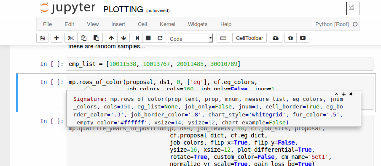Paste cells below icon

point(96,38)
